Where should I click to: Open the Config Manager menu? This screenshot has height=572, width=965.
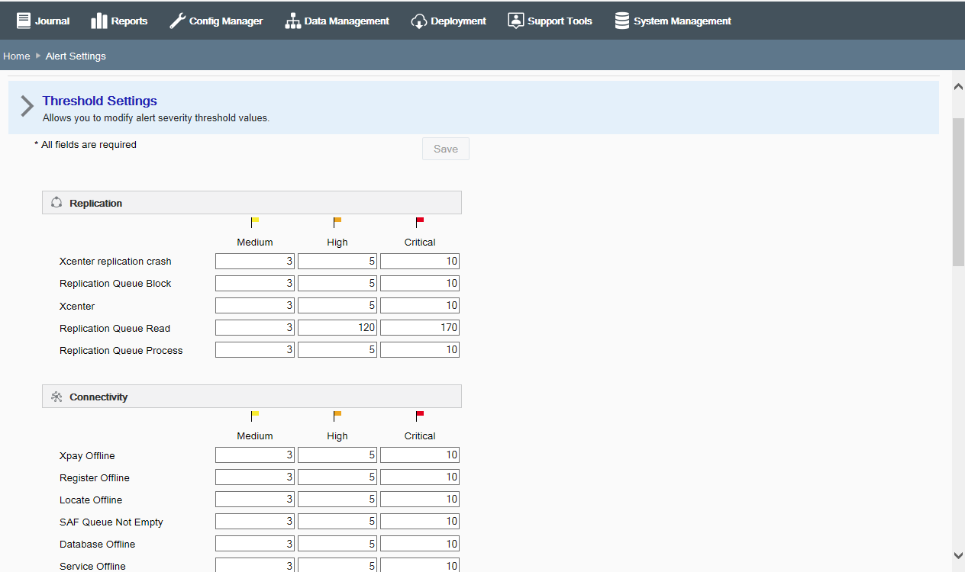click(216, 21)
